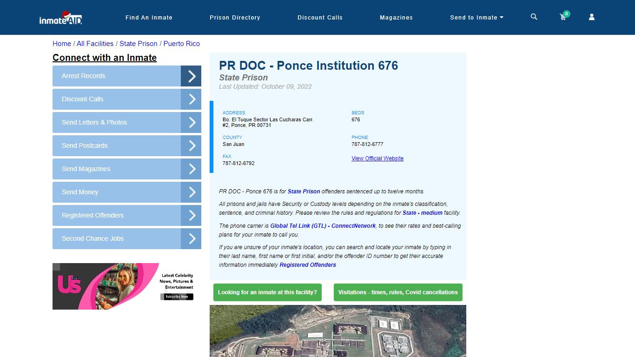Viewport: 635px width, 357px height.
Task: Click the Registered Offenders arrow icon
Action: pos(191,216)
